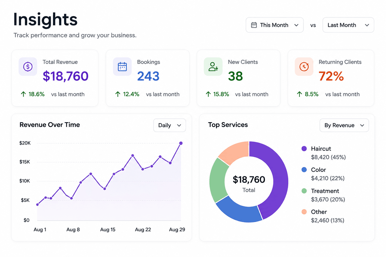386x257 pixels.
Task: Click the 38 New Clients value
Action: [235, 76]
